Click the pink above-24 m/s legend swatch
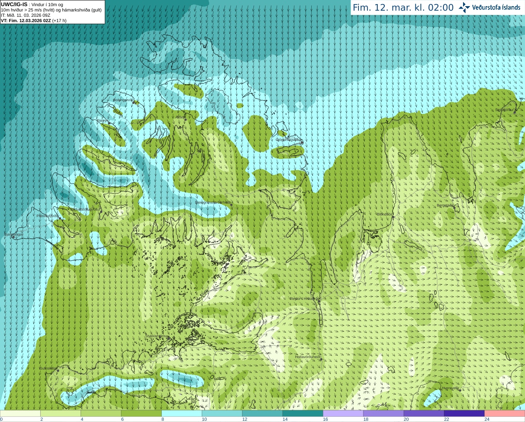 click(505, 413)
